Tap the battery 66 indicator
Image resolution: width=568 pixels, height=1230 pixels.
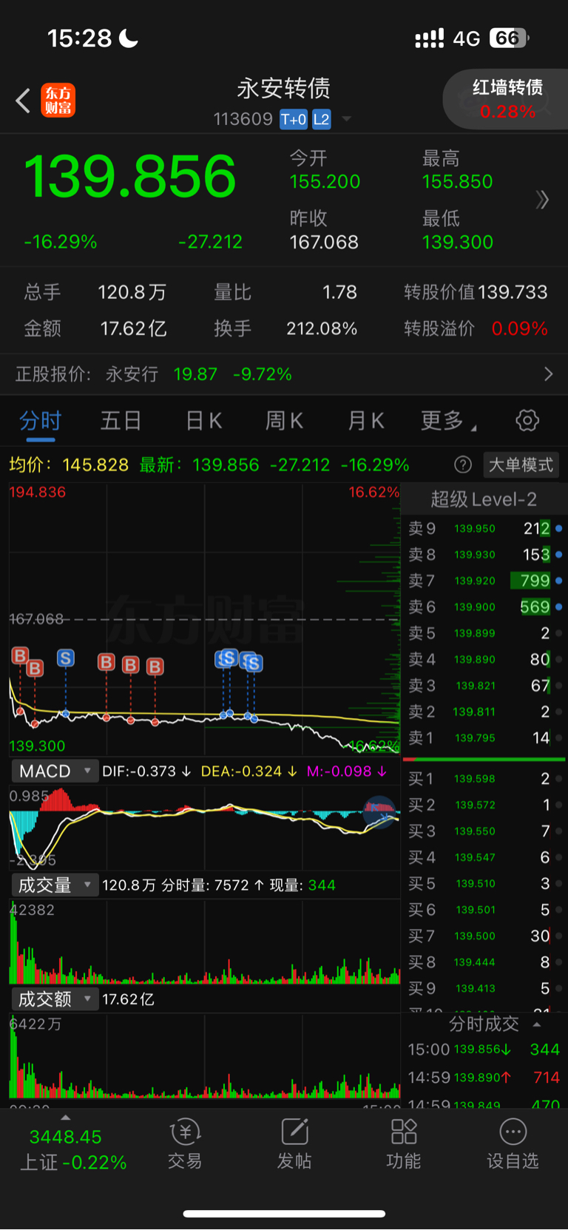point(510,38)
